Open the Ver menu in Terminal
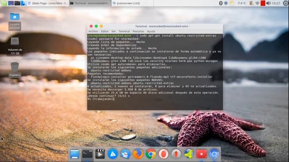Image resolution: width=289 pixels, height=162 pixels. click(x=113, y=31)
